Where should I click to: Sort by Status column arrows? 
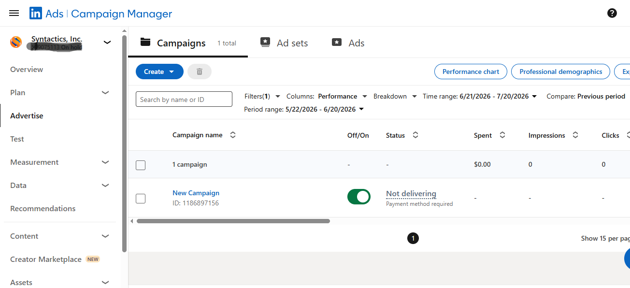click(415, 135)
